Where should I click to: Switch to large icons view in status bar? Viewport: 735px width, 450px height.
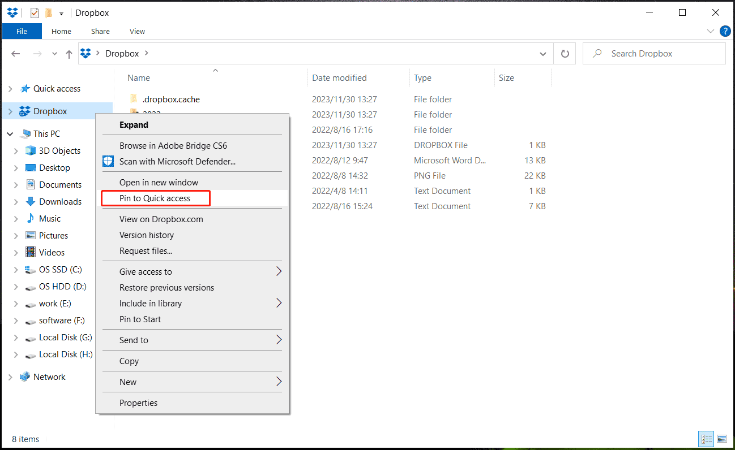pyautogui.click(x=721, y=439)
